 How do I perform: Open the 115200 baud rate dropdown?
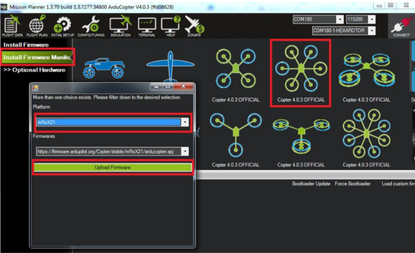[x=372, y=19]
